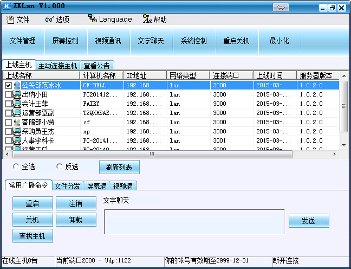351x269 pixels.
Task: Select the 反选 radio button
Action: point(59,166)
